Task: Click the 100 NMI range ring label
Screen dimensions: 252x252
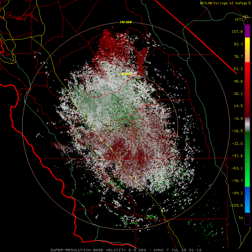Action: click(x=126, y=22)
